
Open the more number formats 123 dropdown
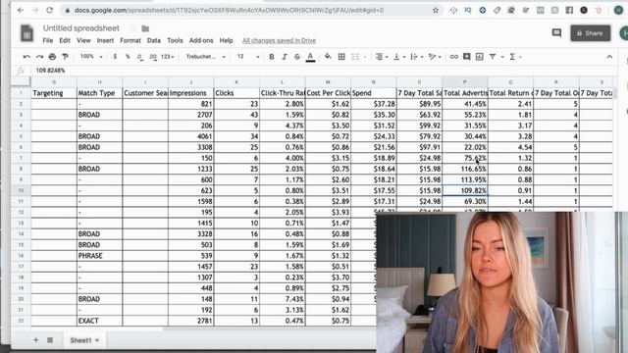pyautogui.click(x=168, y=57)
